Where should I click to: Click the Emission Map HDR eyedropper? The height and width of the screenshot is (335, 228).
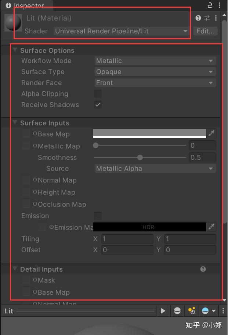coord(211,227)
